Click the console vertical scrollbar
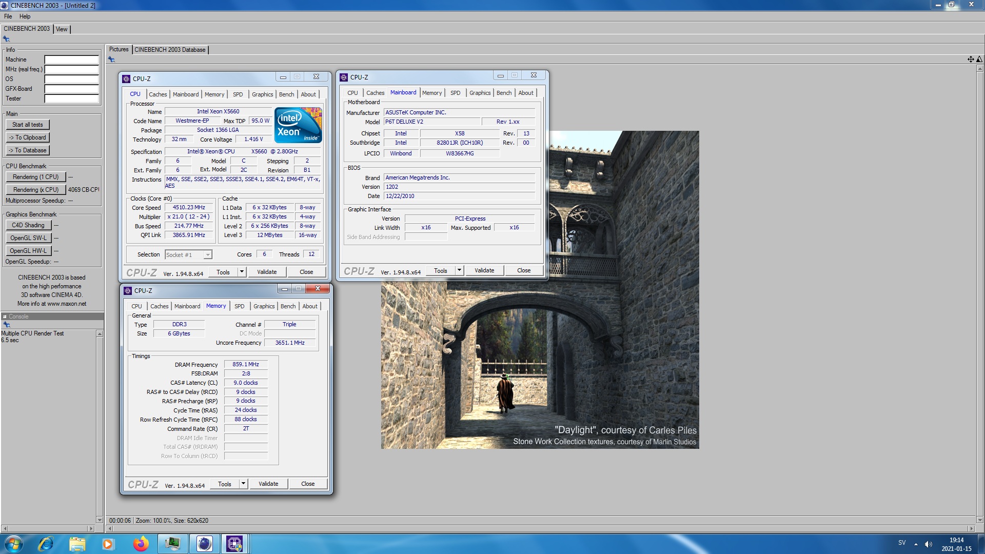 100,426
